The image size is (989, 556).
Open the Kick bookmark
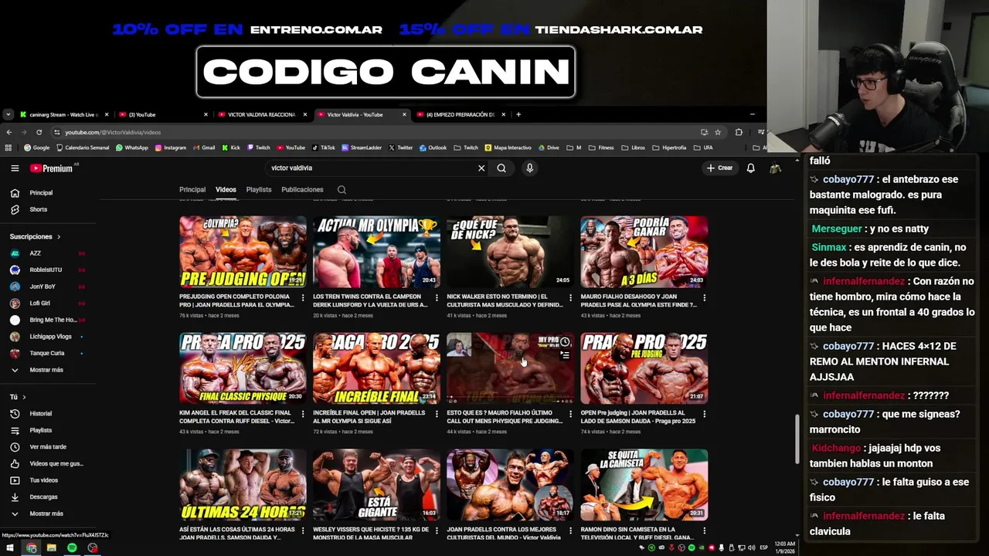[230, 147]
